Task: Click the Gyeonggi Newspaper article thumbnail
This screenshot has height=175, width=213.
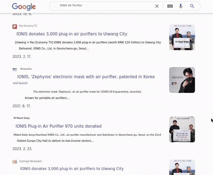Action: [182, 168]
